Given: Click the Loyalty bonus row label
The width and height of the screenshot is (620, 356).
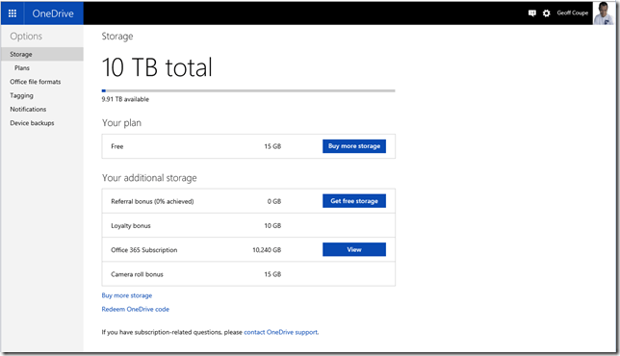Looking at the screenshot, I should point(131,226).
